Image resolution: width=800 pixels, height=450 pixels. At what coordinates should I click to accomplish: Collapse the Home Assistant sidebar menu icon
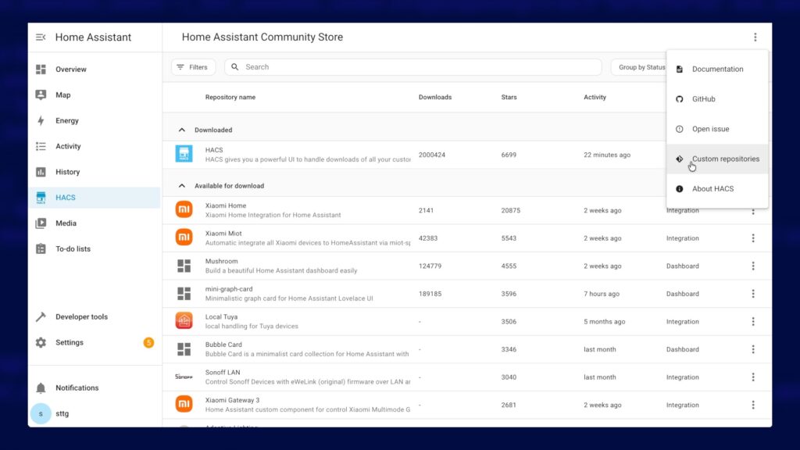(x=41, y=37)
